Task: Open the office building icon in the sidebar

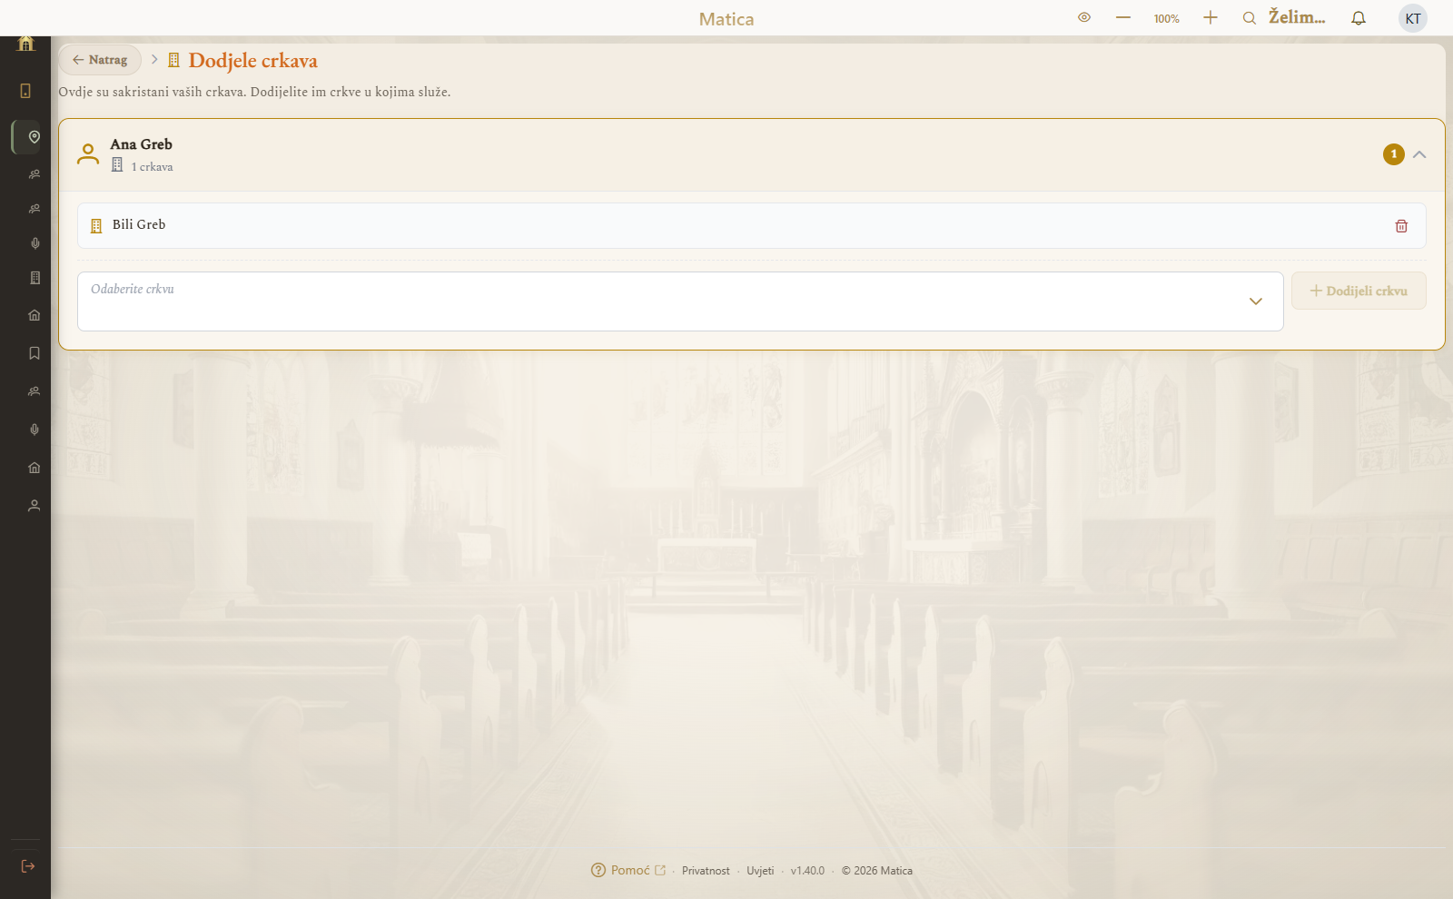Action: point(35,278)
